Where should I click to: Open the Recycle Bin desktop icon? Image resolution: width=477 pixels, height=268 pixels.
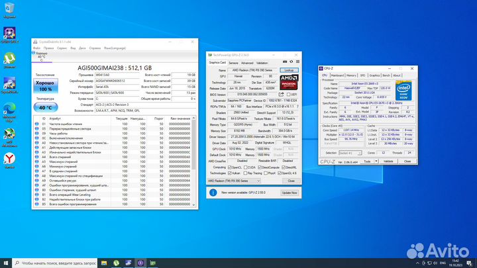point(9,10)
